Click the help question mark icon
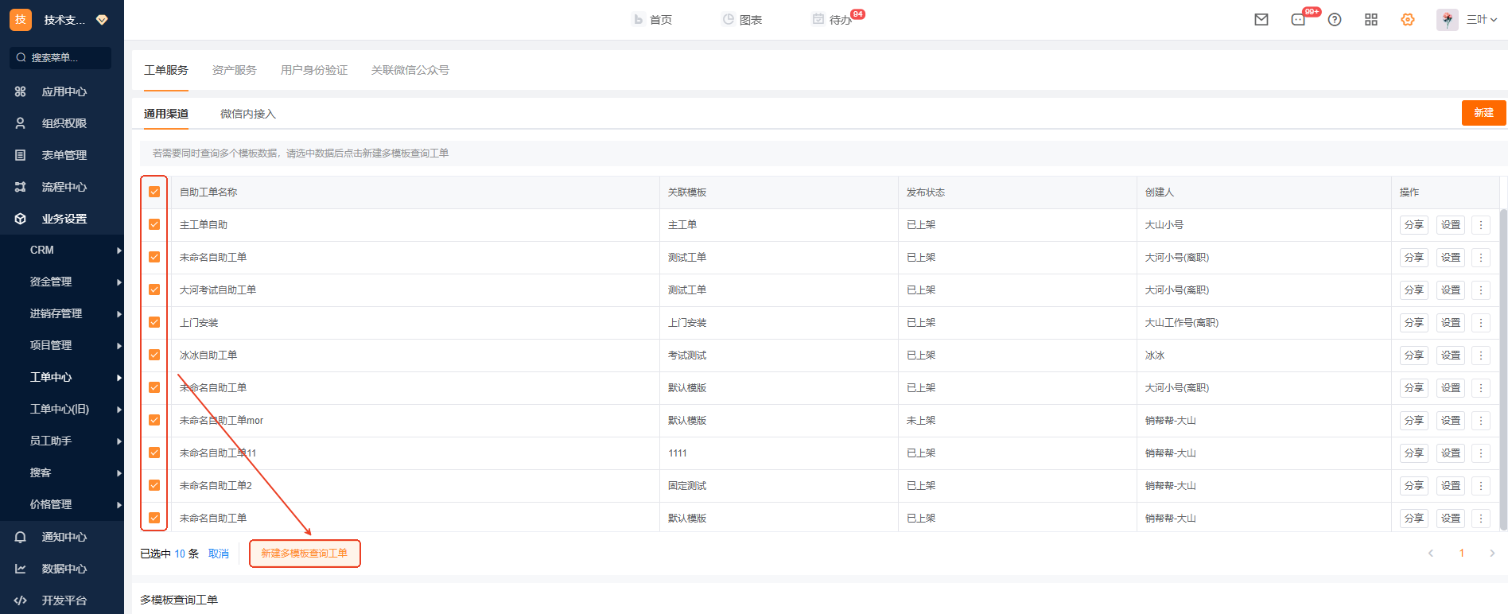Image resolution: width=1508 pixels, height=614 pixels. point(1335,20)
